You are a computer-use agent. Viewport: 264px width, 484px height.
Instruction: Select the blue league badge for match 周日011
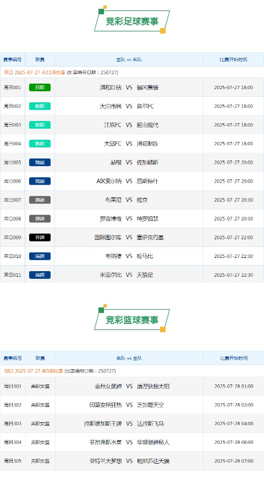pos(40,274)
